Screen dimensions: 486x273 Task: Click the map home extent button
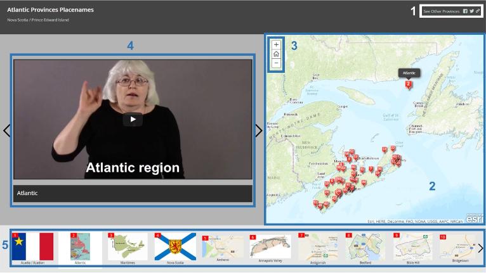[276, 54]
